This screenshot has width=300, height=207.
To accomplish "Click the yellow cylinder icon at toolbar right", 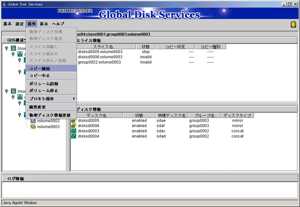I will 293,25.
